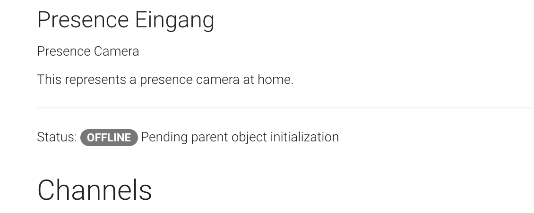The height and width of the screenshot is (213, 534).
Task: Click the word at in the description
Action: [x=248, y=80]
